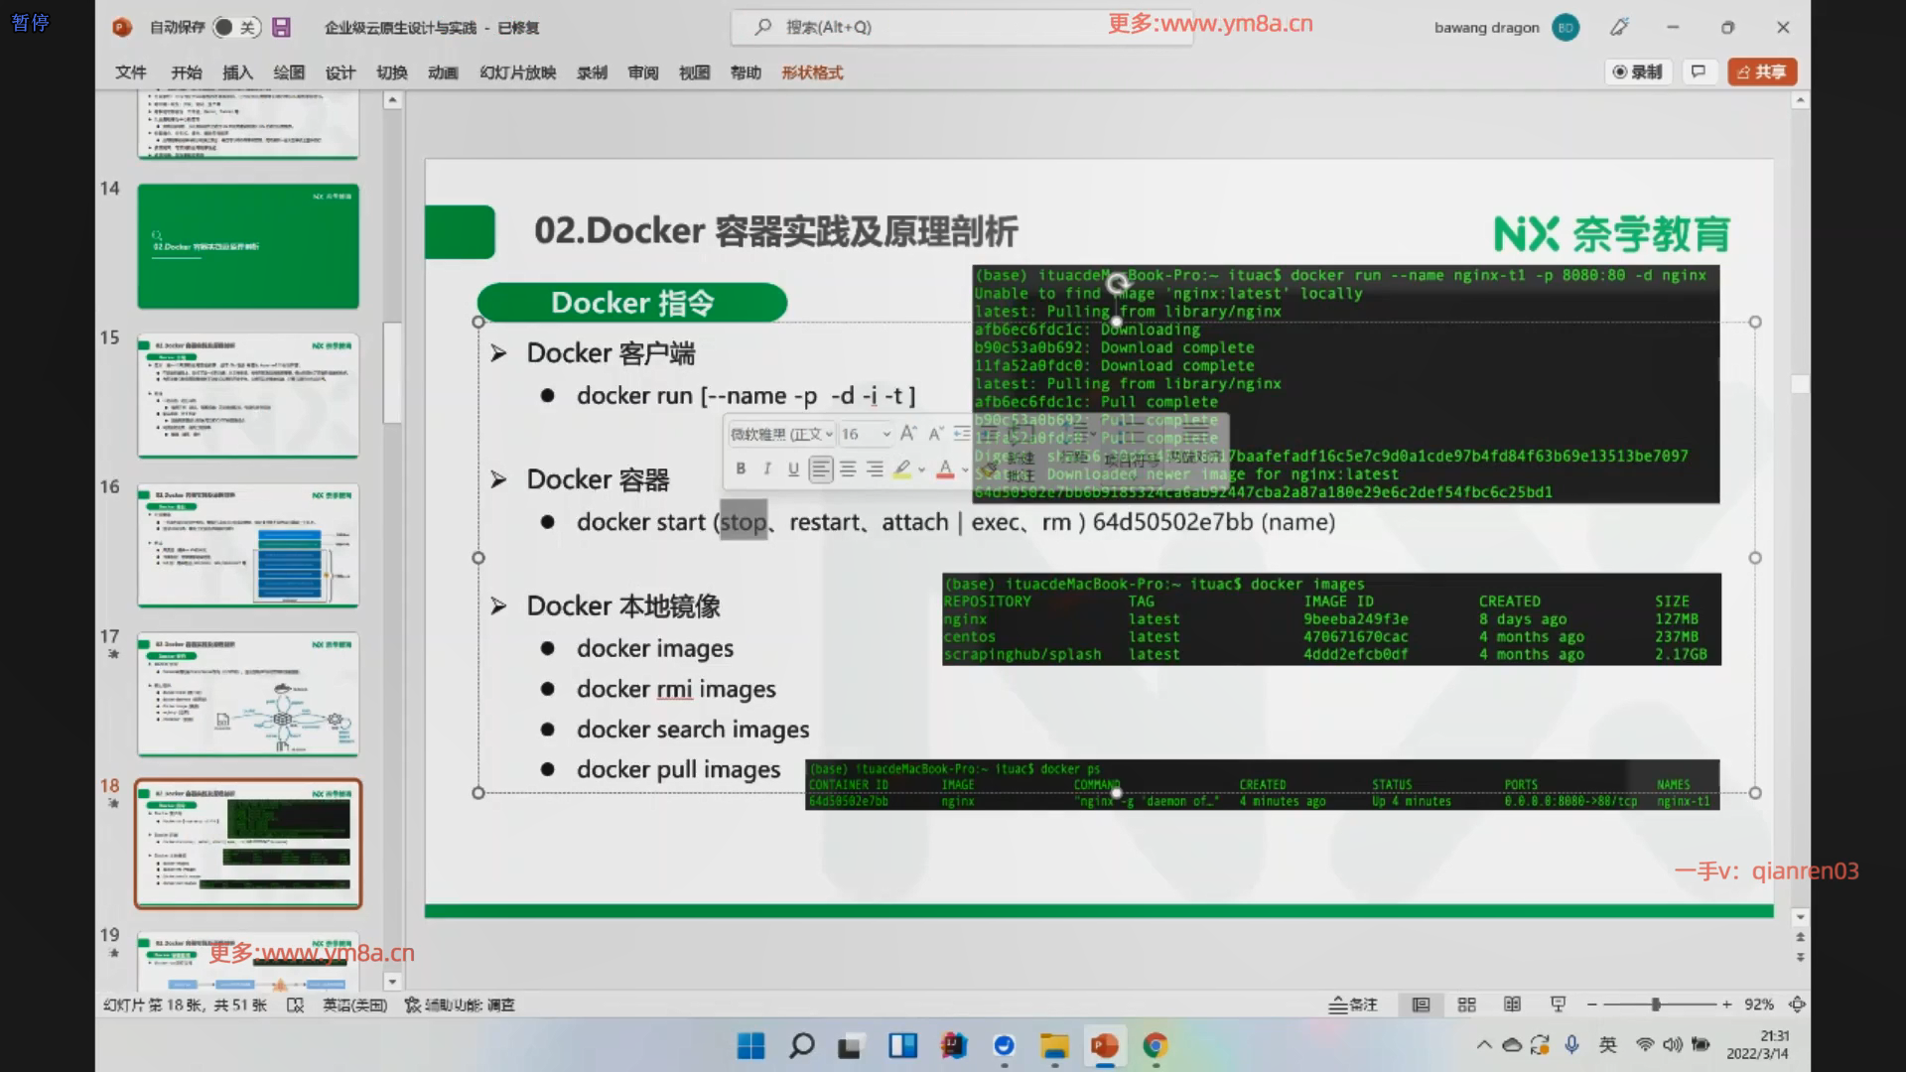Image resolution: width=1906 pixels, height=1072 pixels.
Task: Switch to reading view
Action: pyautogui.click(x=1512, y=1005)
